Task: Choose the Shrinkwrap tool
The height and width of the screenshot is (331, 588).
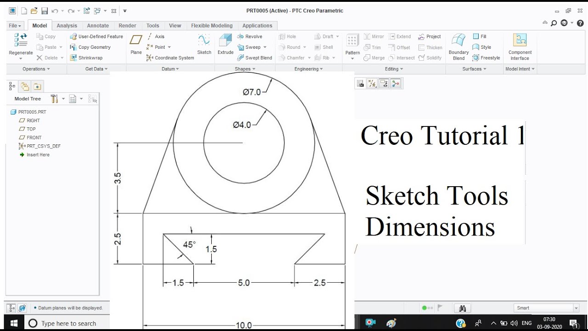Action: tap(86, 58)
